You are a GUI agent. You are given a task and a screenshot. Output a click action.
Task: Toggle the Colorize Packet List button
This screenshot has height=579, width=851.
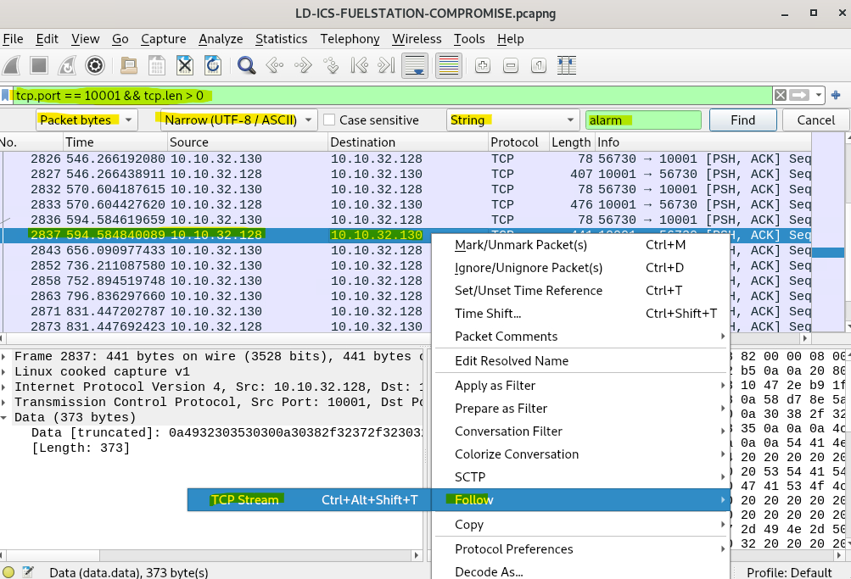click(x=449, y=65)
